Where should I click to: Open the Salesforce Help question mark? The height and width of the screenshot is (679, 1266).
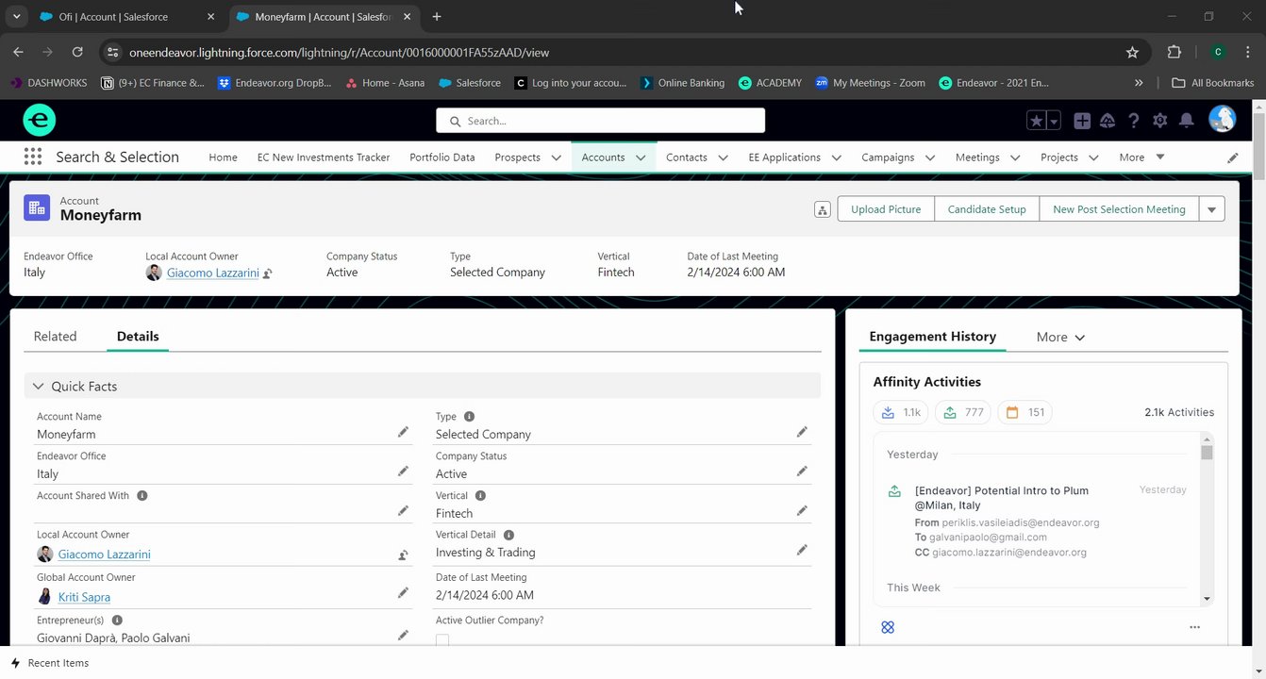coord(1134,121)
